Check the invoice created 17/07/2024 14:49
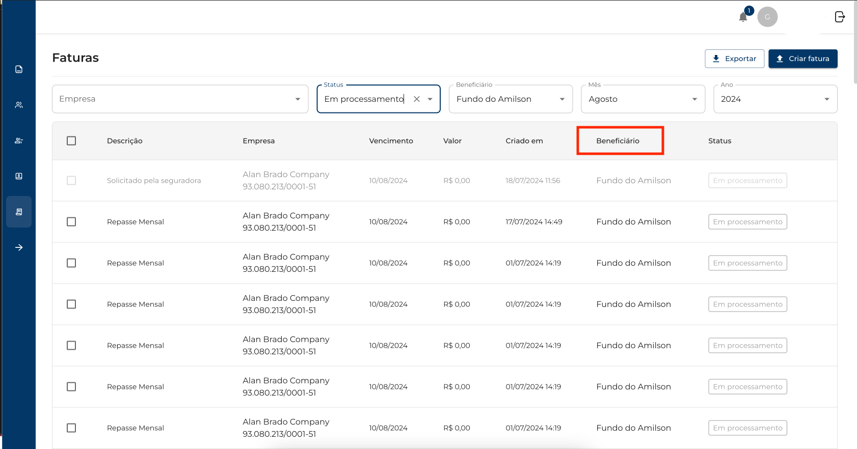 [x=71, y=222]
